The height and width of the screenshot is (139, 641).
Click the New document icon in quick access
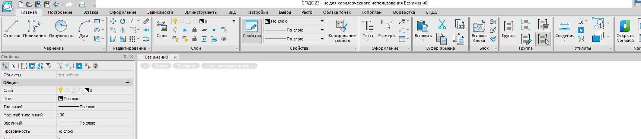tap(21, 4)
